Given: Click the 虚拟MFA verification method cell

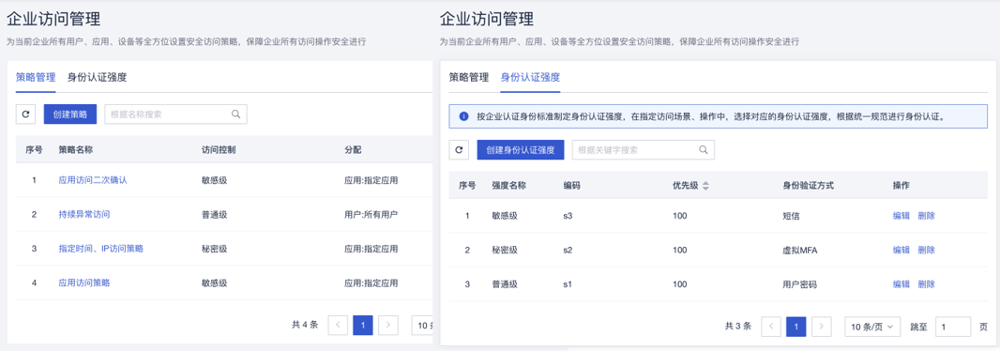Looking at the screenshot, I should (x=800, y=251).
